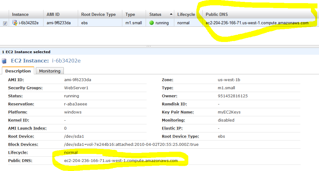Sort by Root Device Type column header
The height and width of the screenshot is (171, 319).
[98, 14]
